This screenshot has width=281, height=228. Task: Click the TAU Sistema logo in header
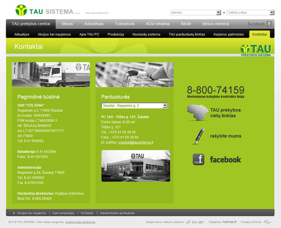click(48, 10)
